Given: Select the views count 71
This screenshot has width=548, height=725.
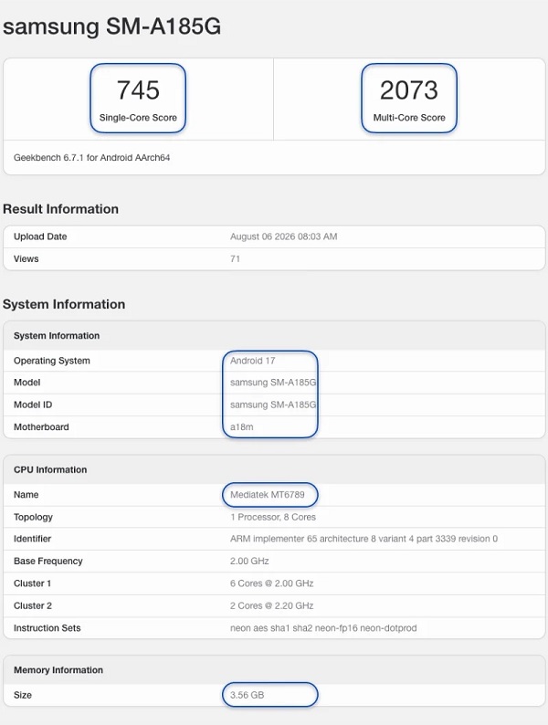Looking at the screenshot, I should pyautogui.click(x=235, y=259).
